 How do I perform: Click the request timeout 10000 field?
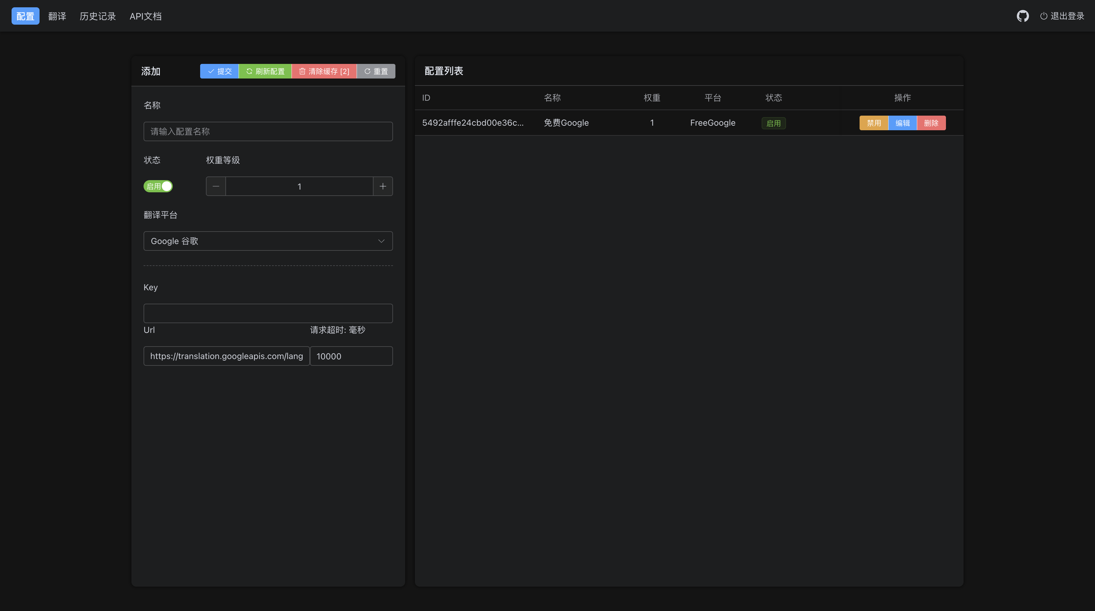(351, 356)
